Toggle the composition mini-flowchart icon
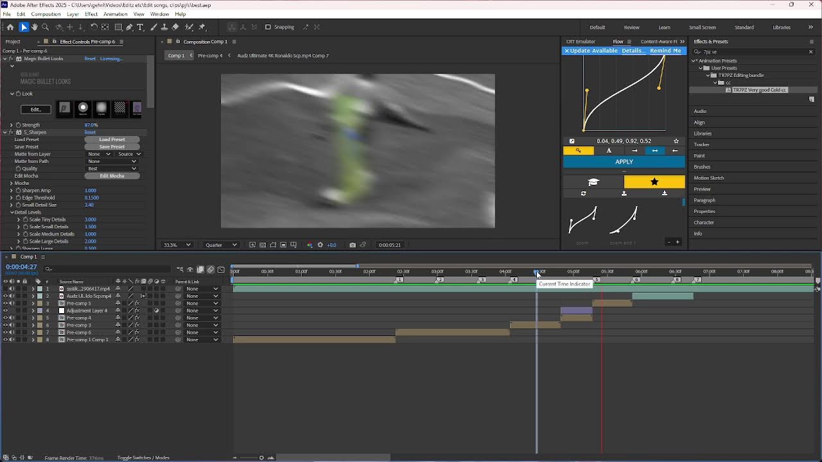The image size is (822, 462). [x=180, y=269]
